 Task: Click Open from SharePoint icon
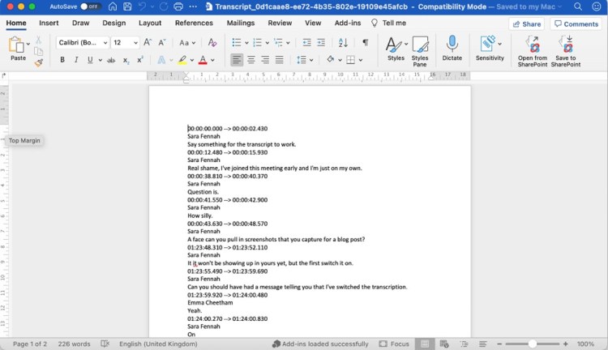click(532, 49)
